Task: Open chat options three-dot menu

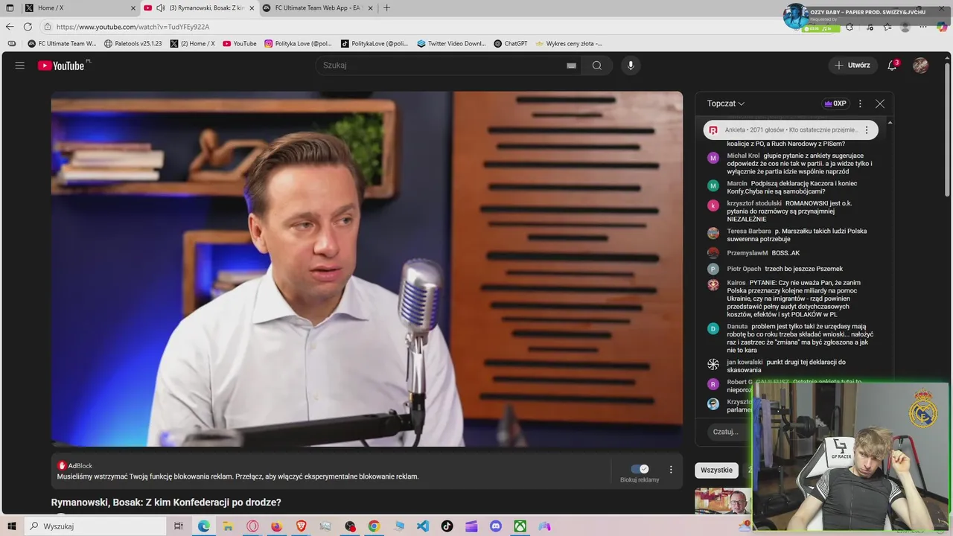Action: click(860, 104)
